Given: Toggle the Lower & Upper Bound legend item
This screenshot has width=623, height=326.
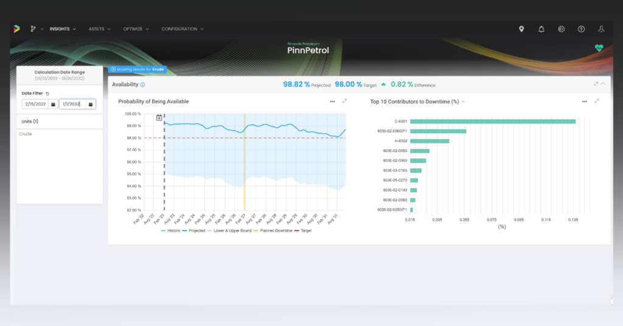Looking at the screenshot, I should tap(229, 231).
